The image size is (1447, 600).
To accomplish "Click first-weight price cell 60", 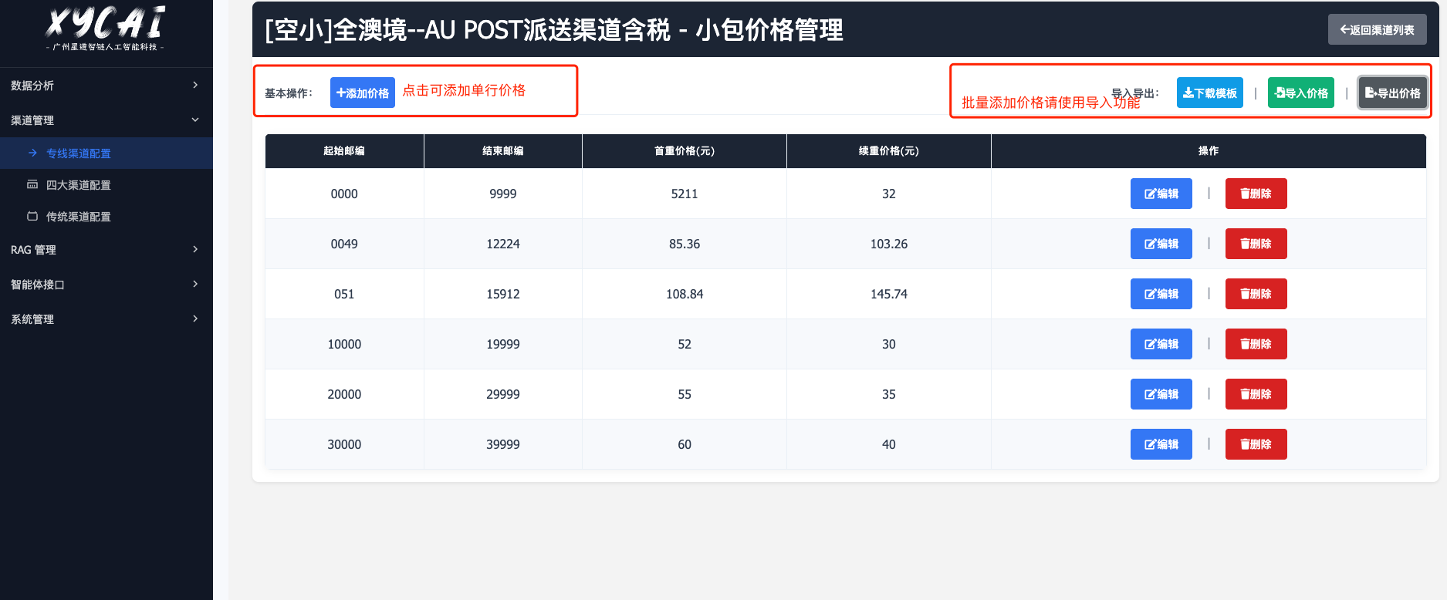I will pos(685,444).
